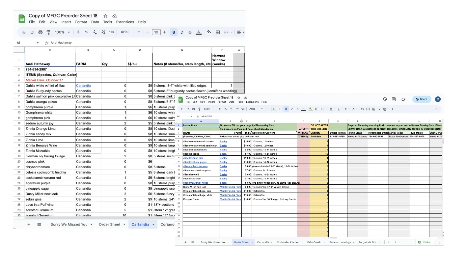Insert a function with the Σ icon
Viewport: 467px width, 262px height.
393,109
